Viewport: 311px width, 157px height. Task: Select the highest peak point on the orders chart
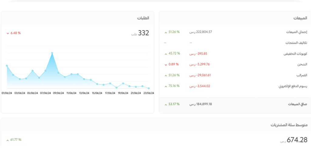pos(52,53)
